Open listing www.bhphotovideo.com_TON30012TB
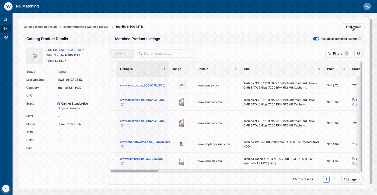This screenshot has width=377, height=195. pos(146,142)
